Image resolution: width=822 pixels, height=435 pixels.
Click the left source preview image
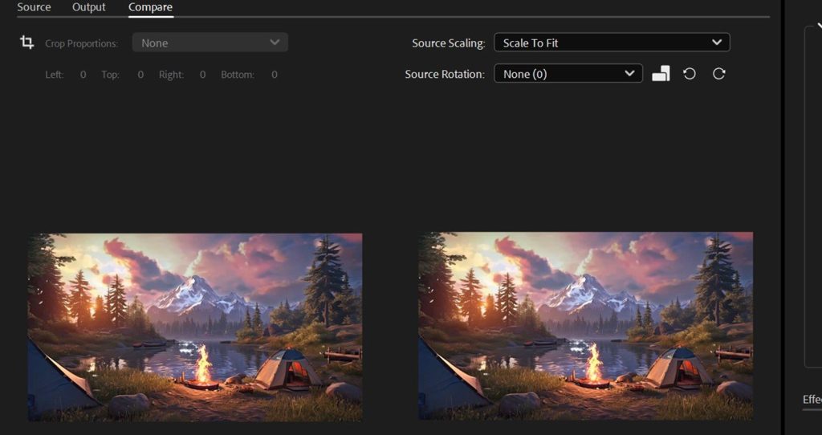(x=194, y=327)
